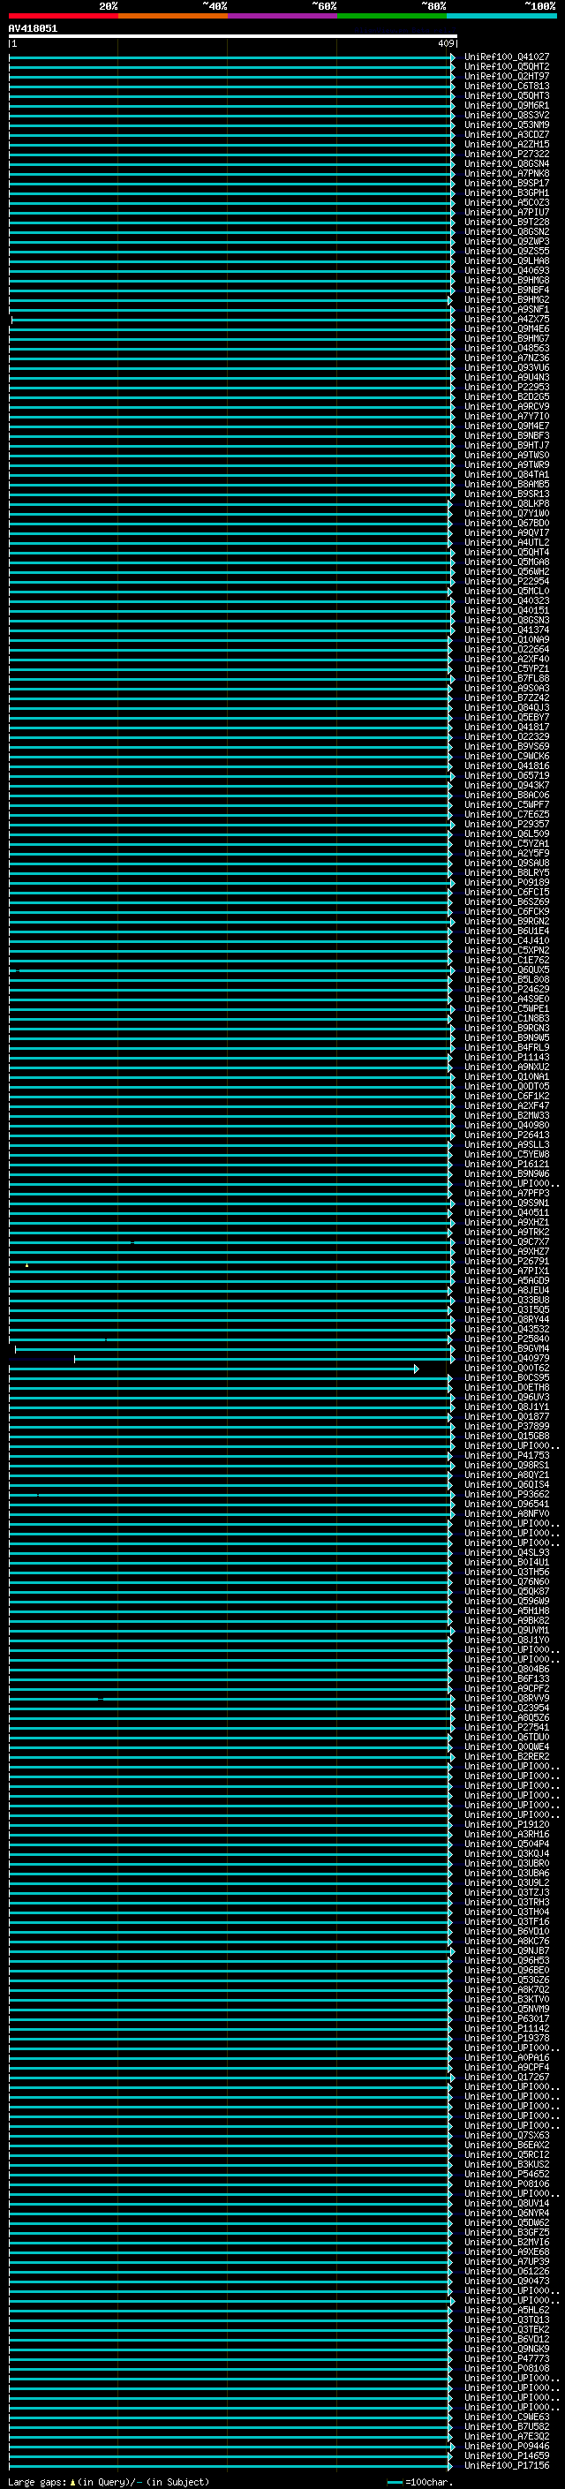Click the Large gaps legend text
This screenshot has height=2489, width=565.
tap(109, 2482)
